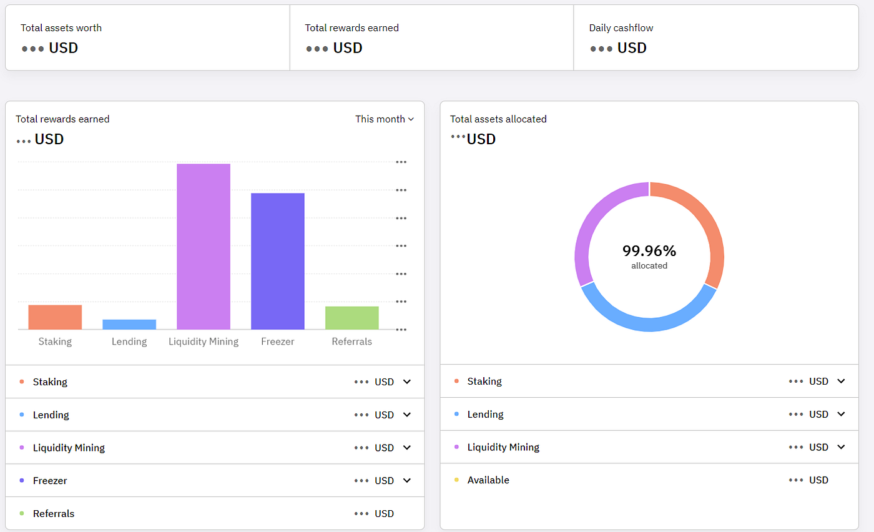Screen dimensions: 874x532
Task: Click the purple dot beside Liquidity Mining rewards
Action: click(x=22, y=448)
